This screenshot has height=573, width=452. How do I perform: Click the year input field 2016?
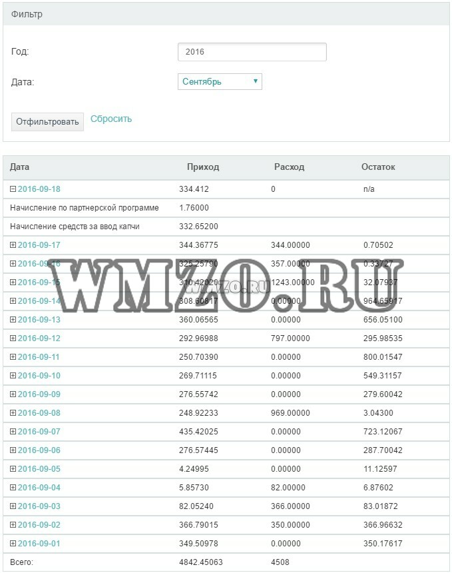point(252,52)
